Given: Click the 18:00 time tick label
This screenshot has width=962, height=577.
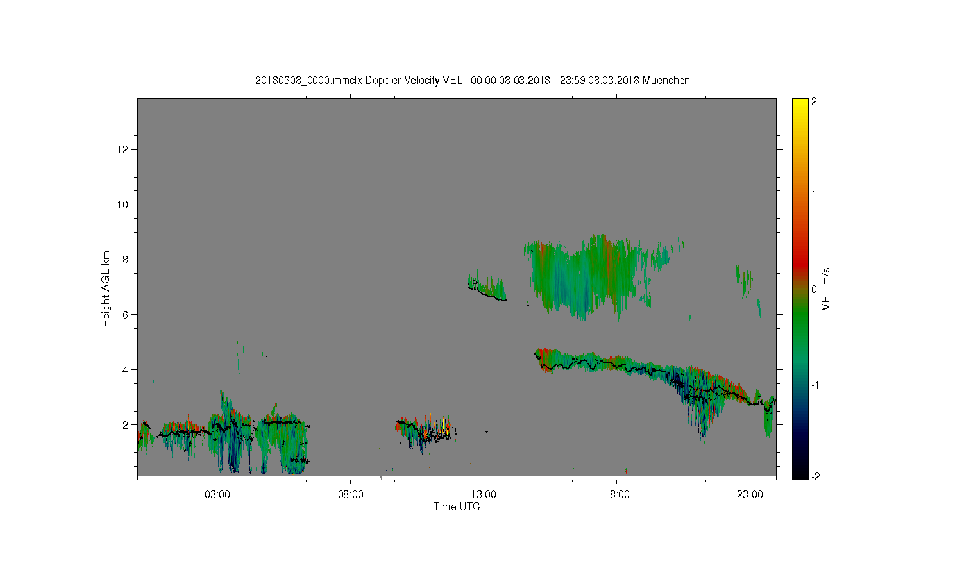Looking at the screenshot, I should (617, 495).
